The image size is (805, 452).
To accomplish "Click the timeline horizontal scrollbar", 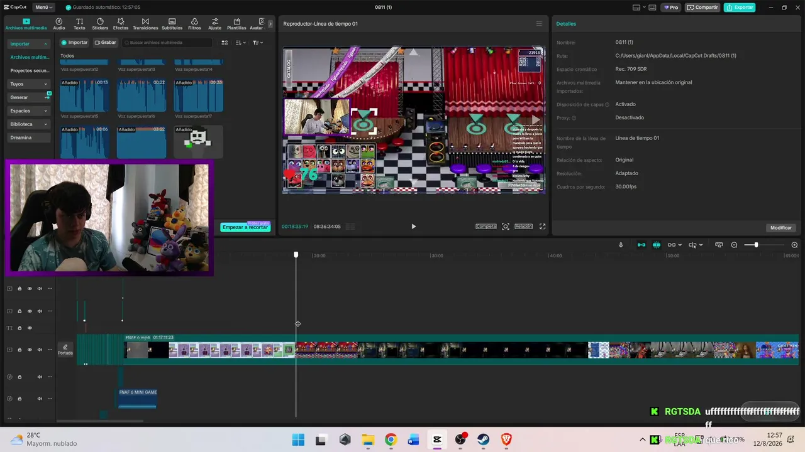I will pos(99,421).
